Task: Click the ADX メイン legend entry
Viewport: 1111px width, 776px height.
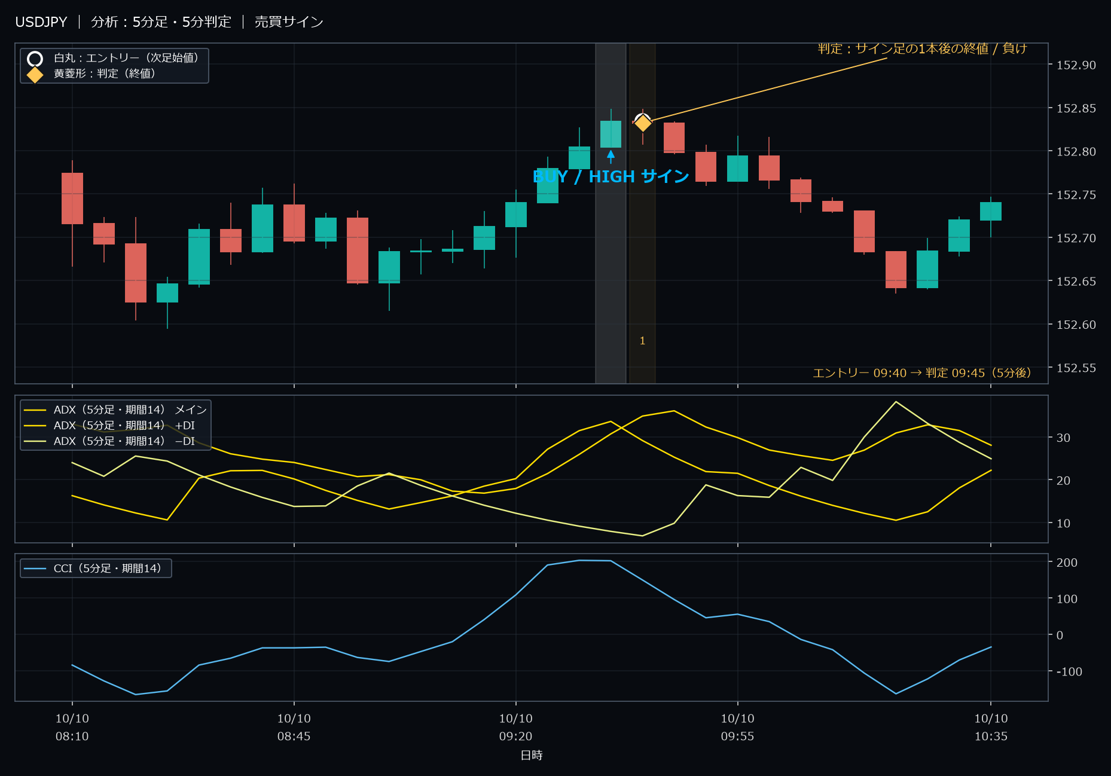Action: (x=115, y=410)
